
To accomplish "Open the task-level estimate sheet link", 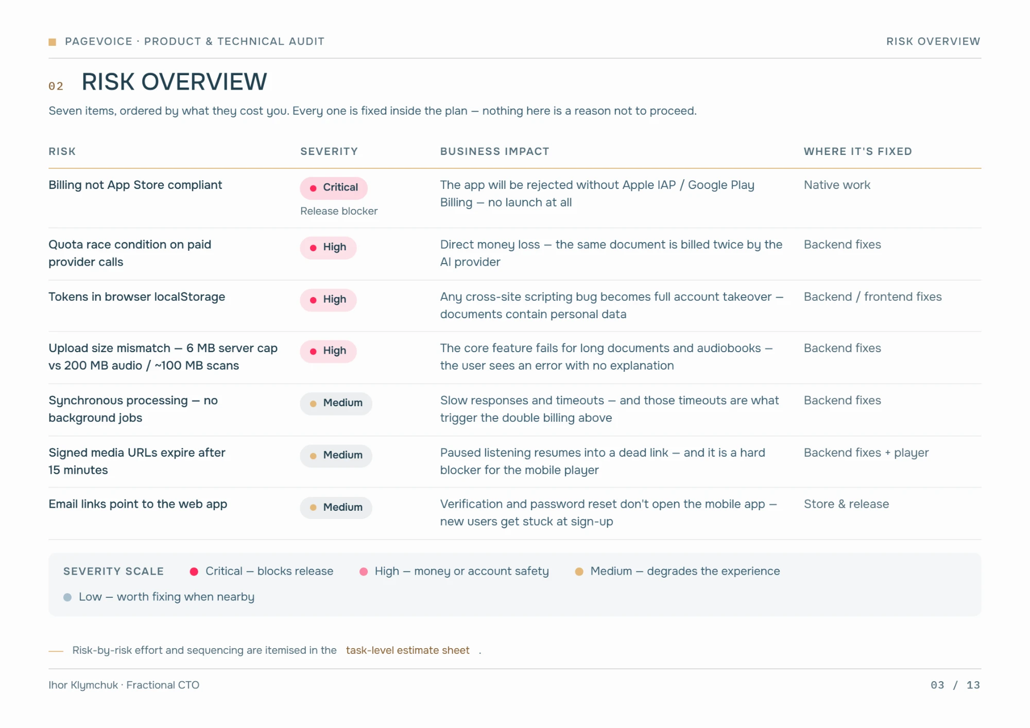I will pos(407,650).
